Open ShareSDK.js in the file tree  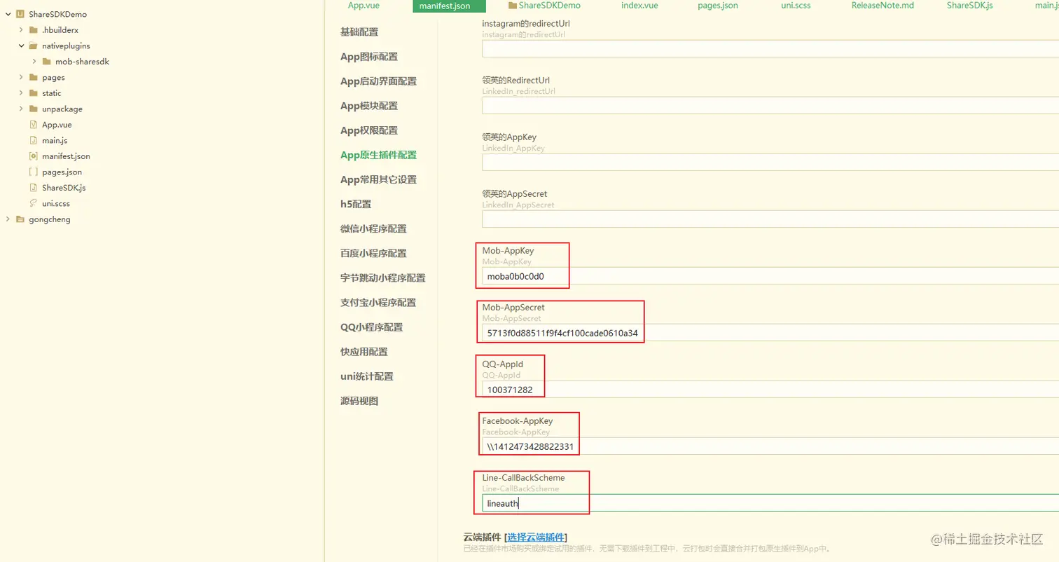point(64,188)
